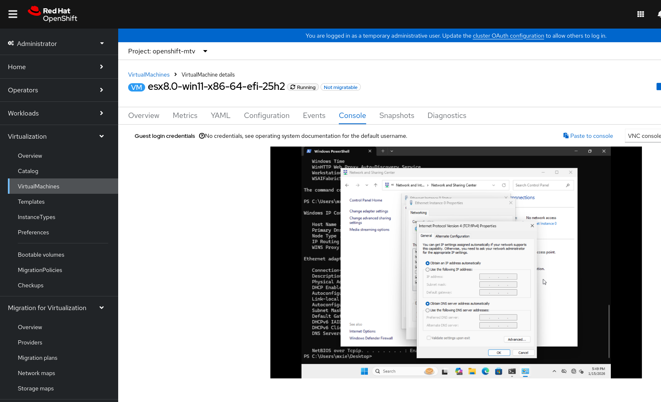Close the Windows PowerShell tab
The height and width of the screenshot is (402, 661).
click(x=370, y=151)
